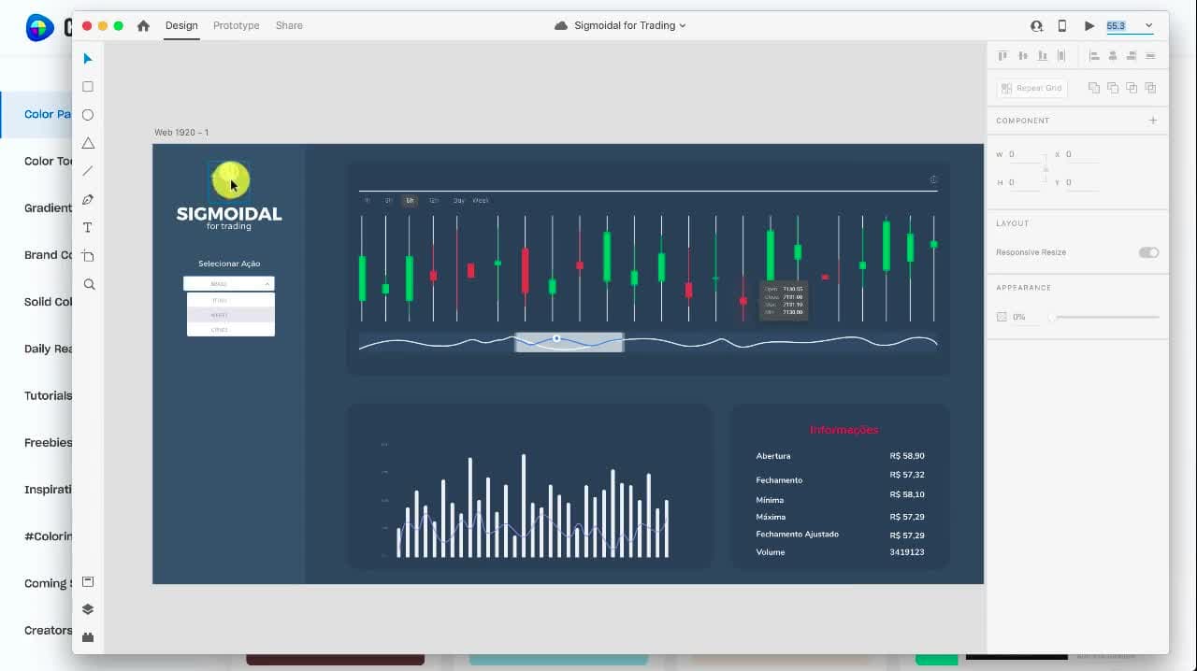Click the Y position field
Screen dimensions: 1197x671
[x=1081, y=182]
